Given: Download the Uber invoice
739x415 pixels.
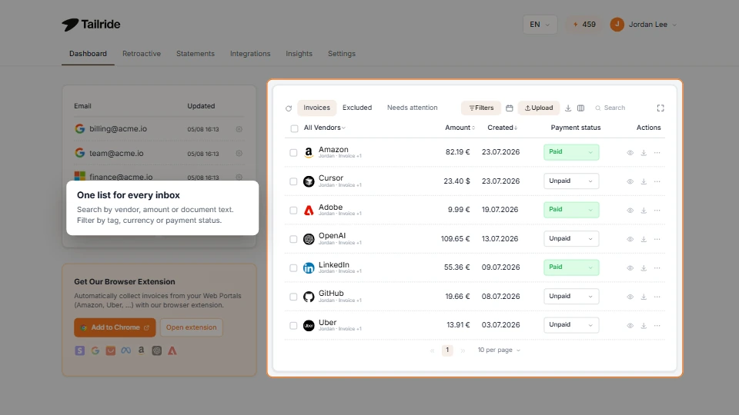Looking at the screenshot, I should pos(644,326).
